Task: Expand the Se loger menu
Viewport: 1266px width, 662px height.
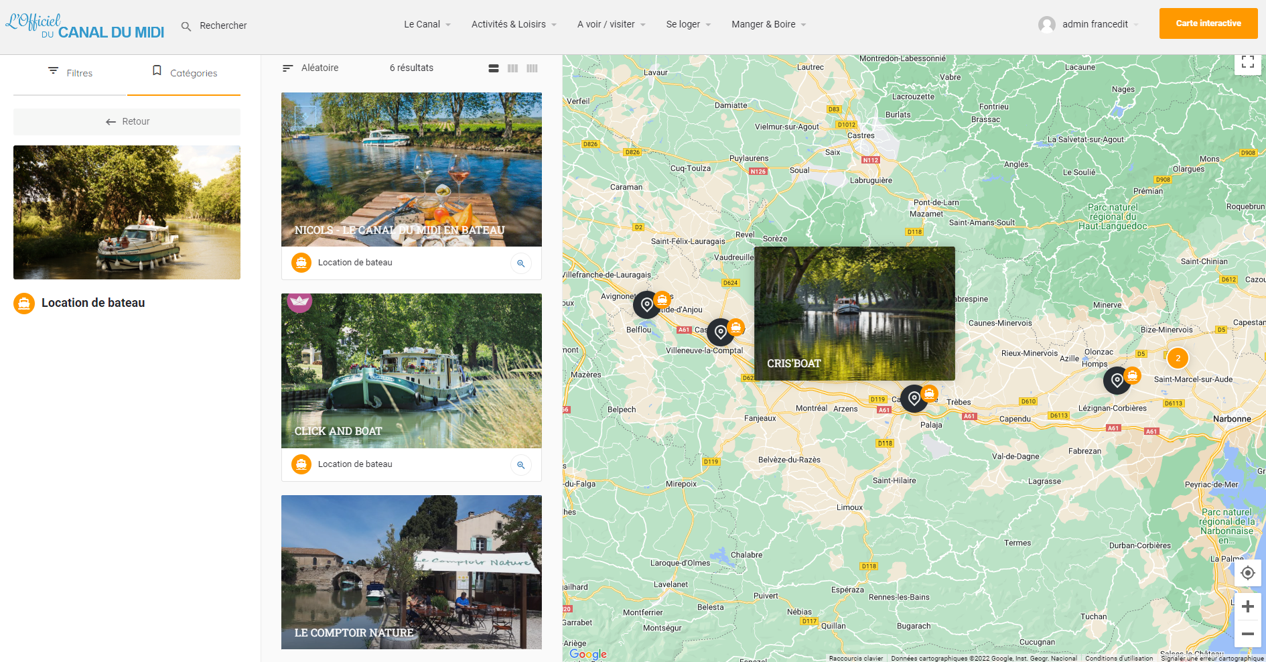Action: click(689, 24)
